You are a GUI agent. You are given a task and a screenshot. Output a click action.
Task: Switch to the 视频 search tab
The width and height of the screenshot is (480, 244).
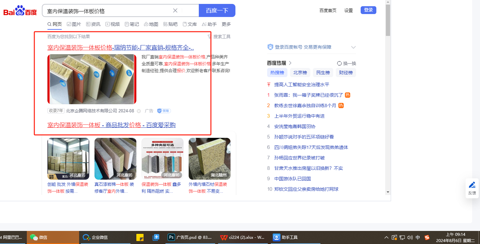click(112, 24)
